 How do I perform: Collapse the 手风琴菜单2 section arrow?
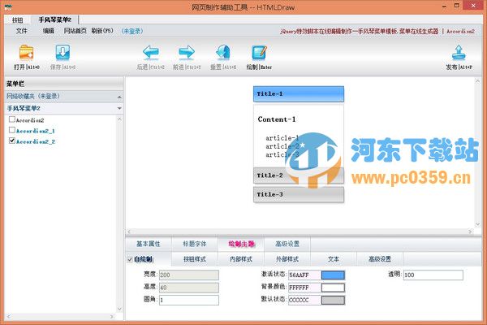(x=119, y=109)
